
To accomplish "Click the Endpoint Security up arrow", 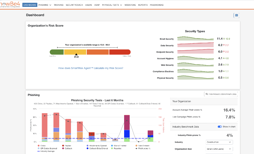I will tap(224, 52).
